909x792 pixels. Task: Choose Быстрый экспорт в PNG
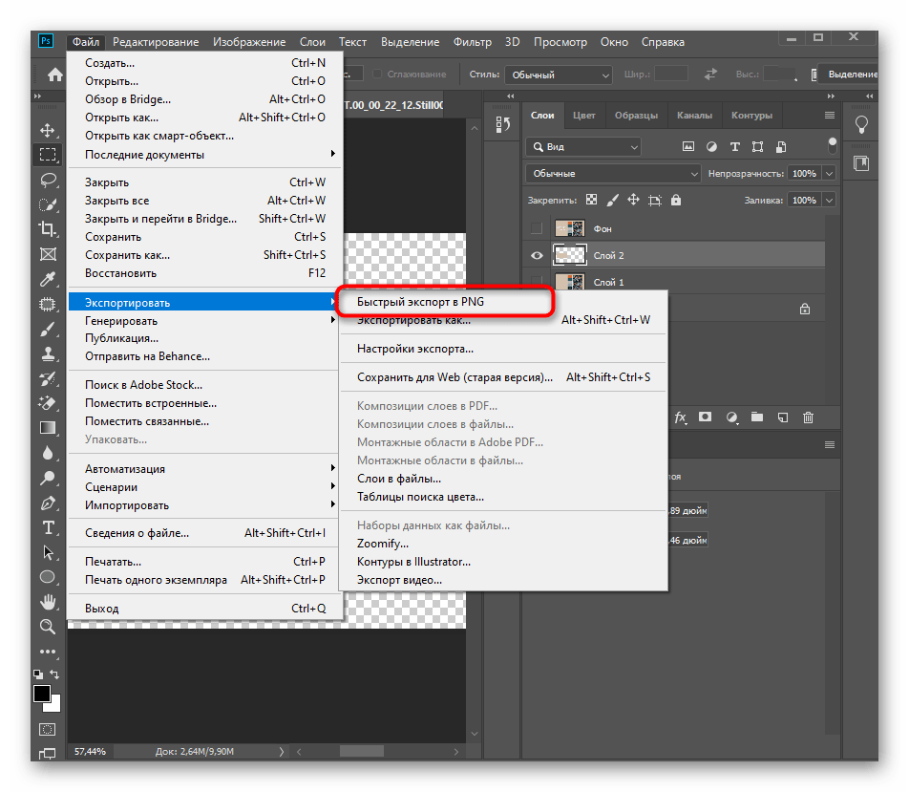(420, 302)
